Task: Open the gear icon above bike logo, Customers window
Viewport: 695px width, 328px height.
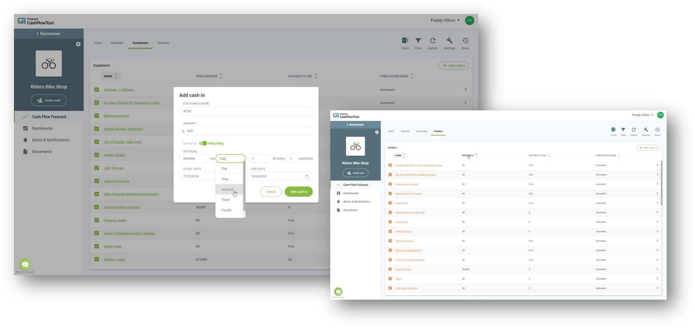Action: tap(78, 44)
